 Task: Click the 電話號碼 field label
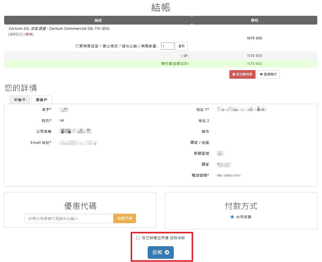click(200, 175)
